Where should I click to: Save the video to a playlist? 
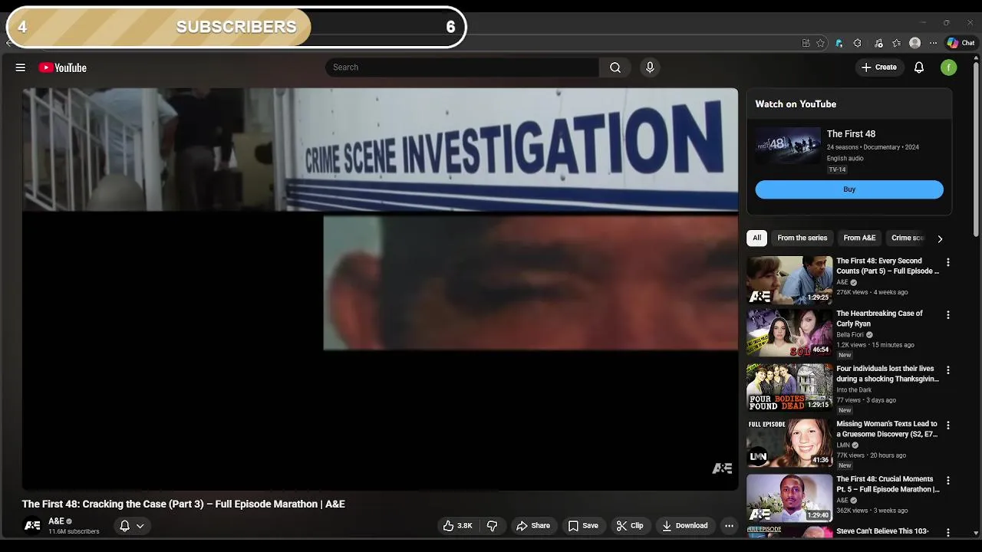(x=583, y=526)
